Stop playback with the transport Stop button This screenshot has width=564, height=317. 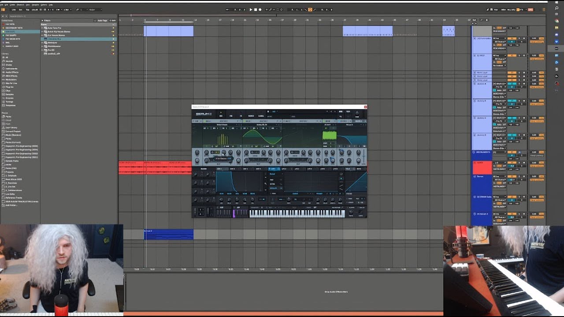[x=255, y=9]
